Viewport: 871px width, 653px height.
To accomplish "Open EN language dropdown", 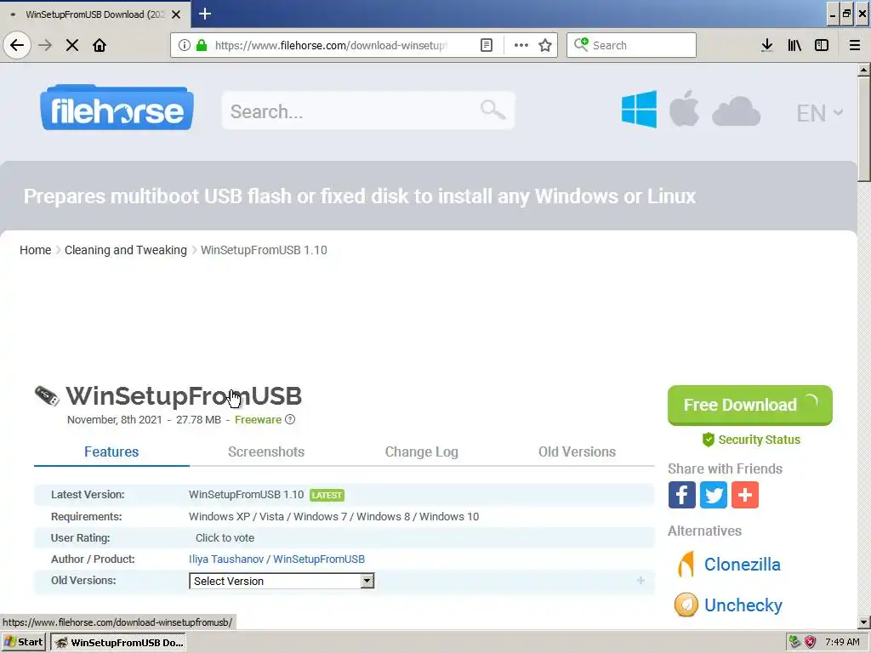I will point(819,113).
